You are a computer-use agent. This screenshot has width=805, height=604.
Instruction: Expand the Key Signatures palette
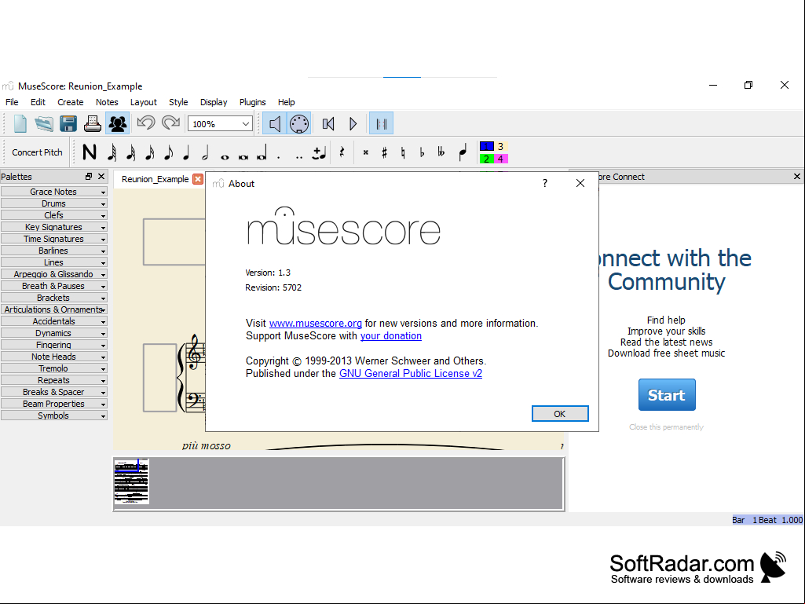click(54, 227)
